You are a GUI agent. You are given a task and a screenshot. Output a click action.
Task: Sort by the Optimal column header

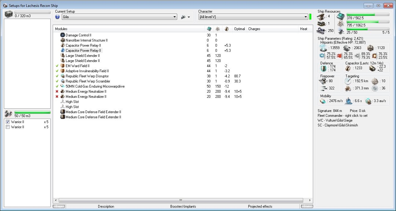pos(240,29)
